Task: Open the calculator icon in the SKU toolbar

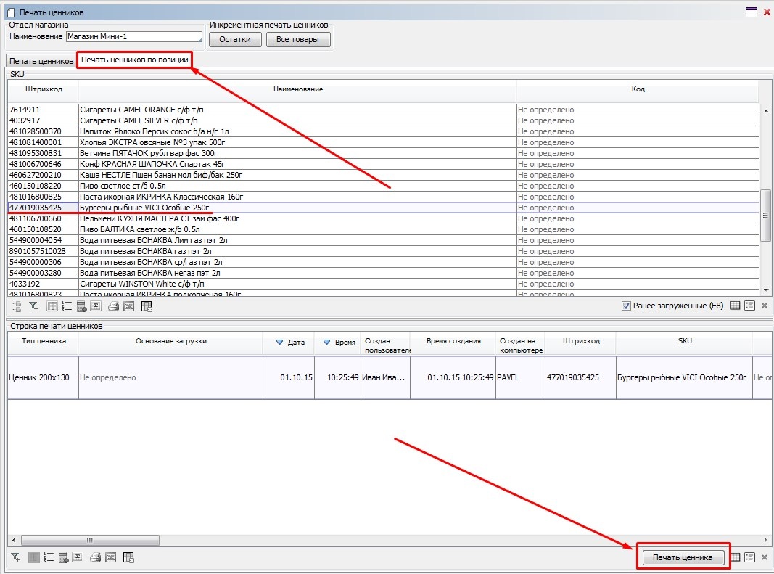Action: (81, 306)
